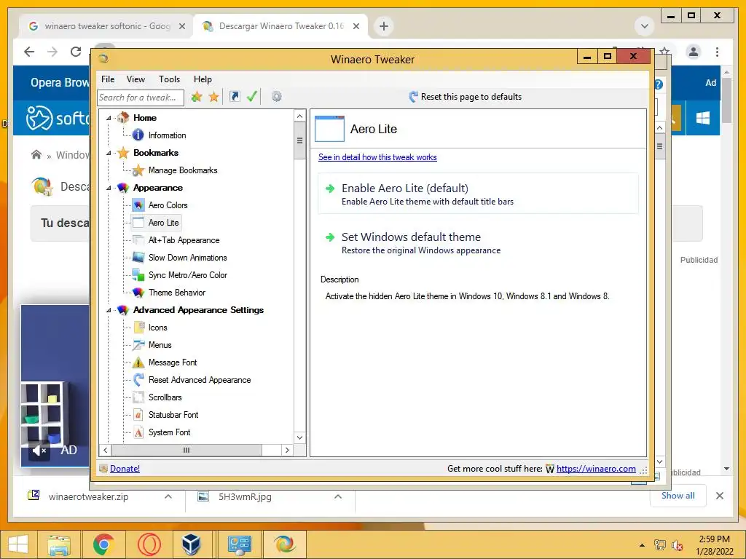The width and height of the screenshot is (746, 559).
Task: Collapse Advanced Appearance Settings node
Action: tap(109, 310)
